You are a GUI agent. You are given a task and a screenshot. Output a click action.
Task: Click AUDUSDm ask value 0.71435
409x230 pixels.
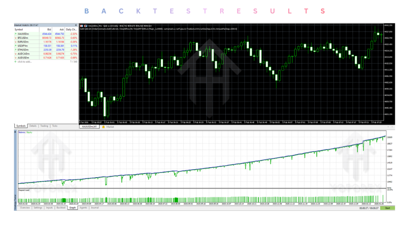pyautogui.click(x=60, y=57)
